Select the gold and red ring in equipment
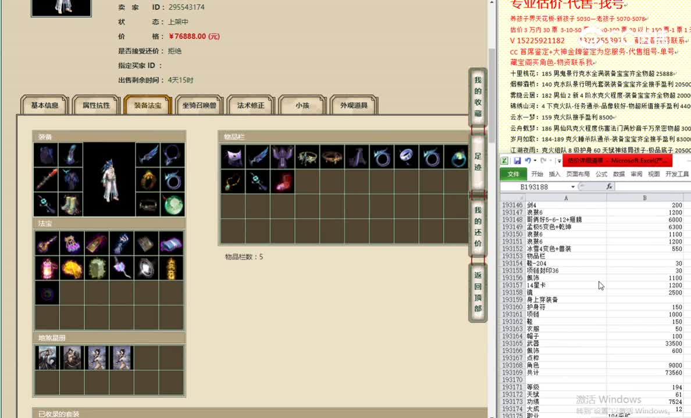 click(x=148, y=179)
